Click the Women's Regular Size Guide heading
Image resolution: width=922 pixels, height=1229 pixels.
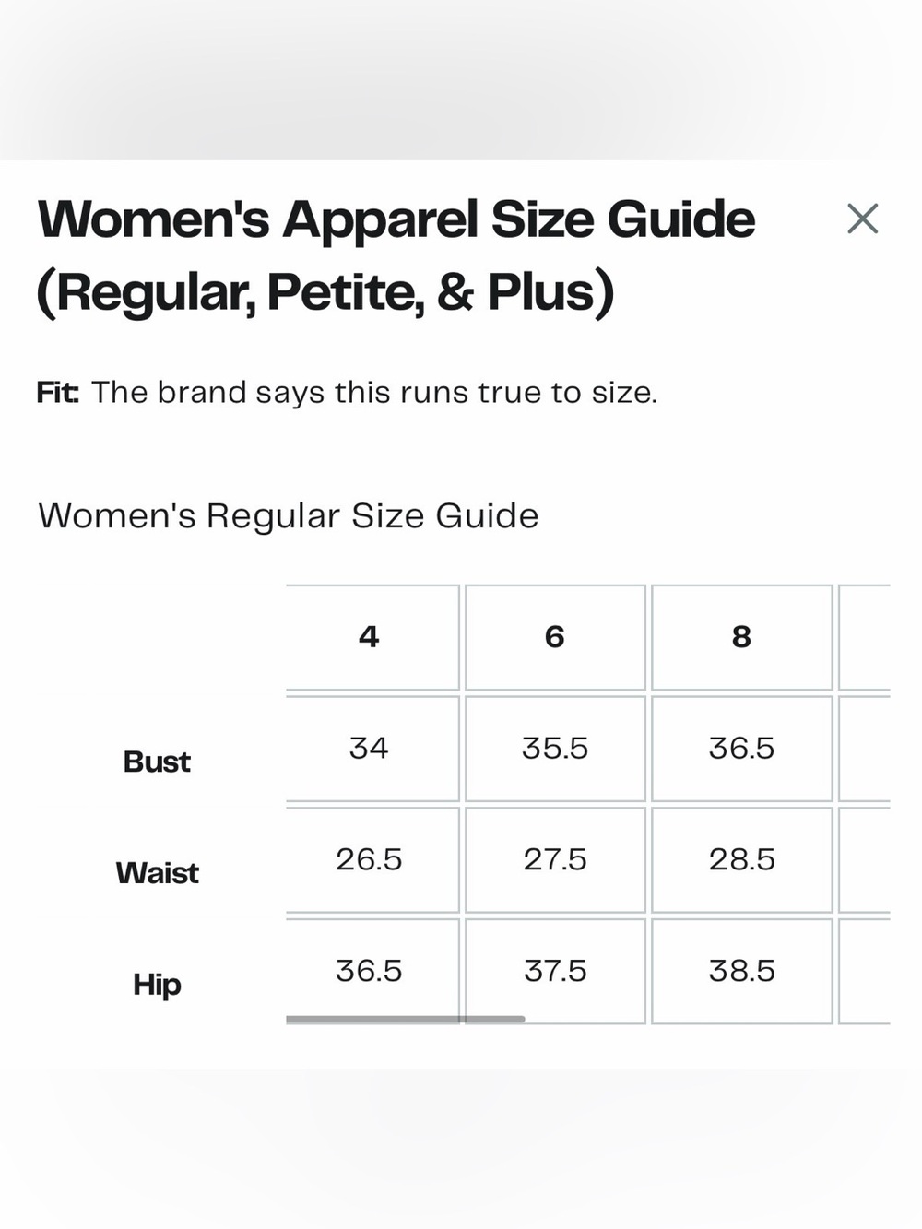coord(289,515)
